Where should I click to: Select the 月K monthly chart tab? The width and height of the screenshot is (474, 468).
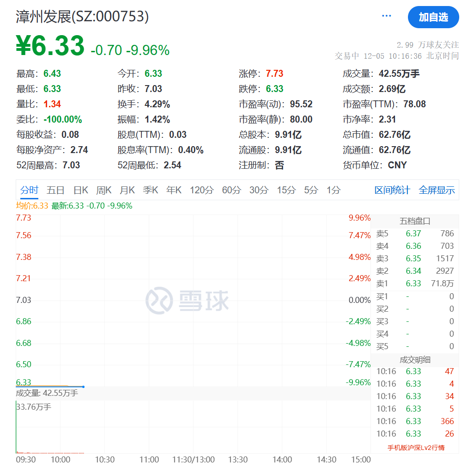(x=127, y=190)
